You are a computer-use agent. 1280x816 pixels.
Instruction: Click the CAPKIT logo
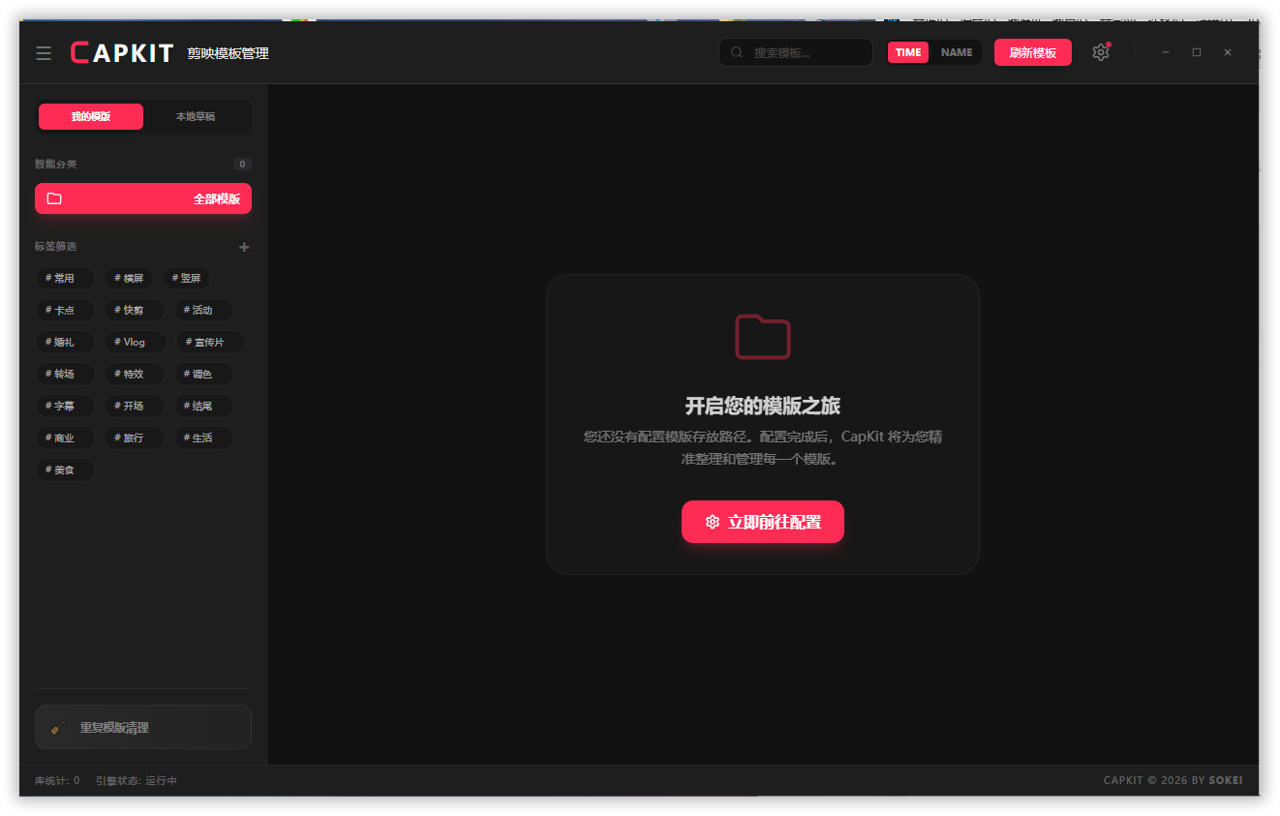[x=122, y=53]
